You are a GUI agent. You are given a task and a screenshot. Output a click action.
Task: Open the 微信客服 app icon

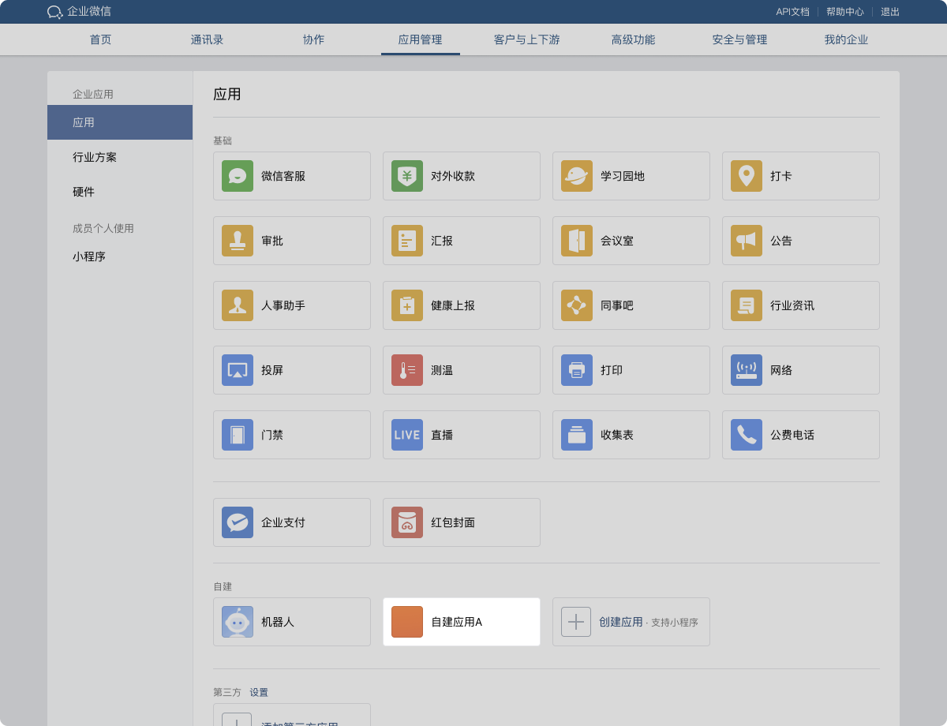coord(238,176)
